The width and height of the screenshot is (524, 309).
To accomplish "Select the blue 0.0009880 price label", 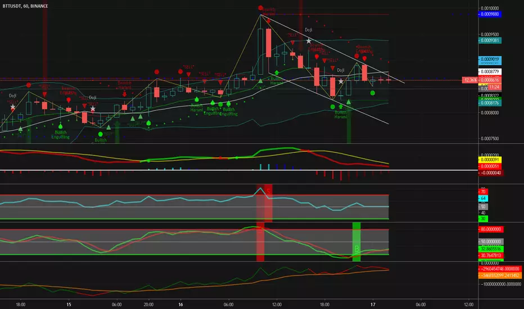I will pyautogui.click(x=490, y=15).
